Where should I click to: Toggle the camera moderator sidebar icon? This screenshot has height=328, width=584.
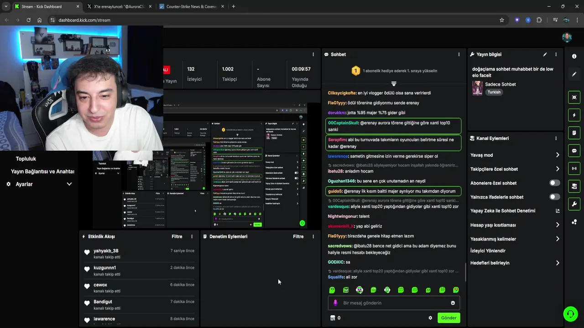[x=574, y=186]
